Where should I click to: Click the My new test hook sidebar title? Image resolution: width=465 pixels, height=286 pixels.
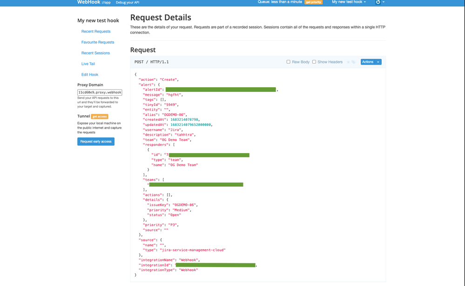(x=98, y=20)
